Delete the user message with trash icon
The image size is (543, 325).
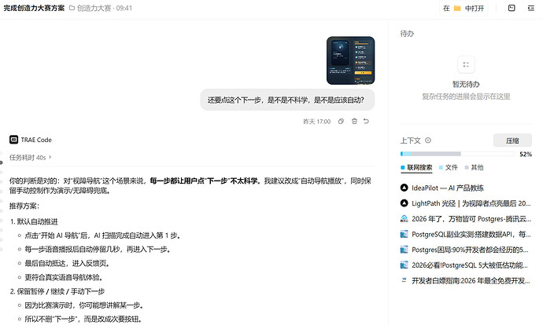[x=354, y=121]
